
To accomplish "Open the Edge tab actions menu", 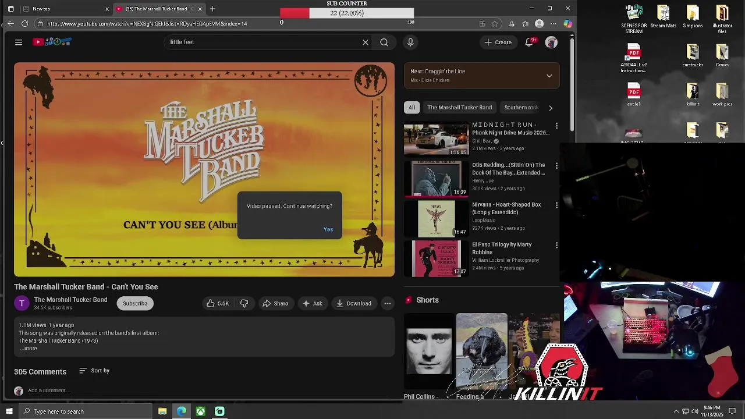I will tap(10, 9).
